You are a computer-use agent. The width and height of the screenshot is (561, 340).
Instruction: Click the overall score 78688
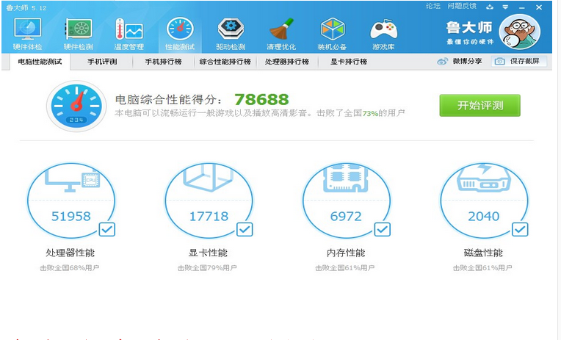coord(261,99)
